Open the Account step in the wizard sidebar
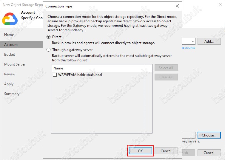 point(21,45)
